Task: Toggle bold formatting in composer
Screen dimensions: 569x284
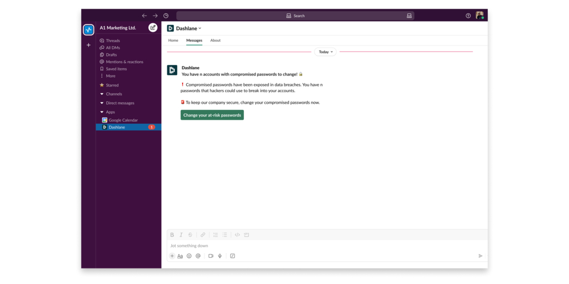Action: pos(172,235)
